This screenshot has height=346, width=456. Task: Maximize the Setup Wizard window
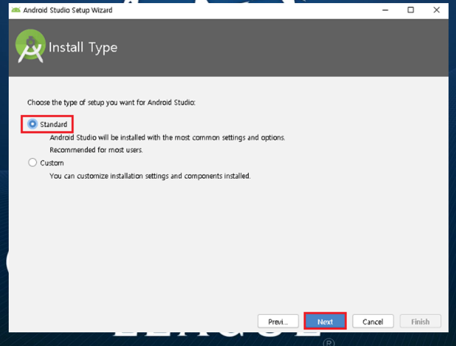411,10
